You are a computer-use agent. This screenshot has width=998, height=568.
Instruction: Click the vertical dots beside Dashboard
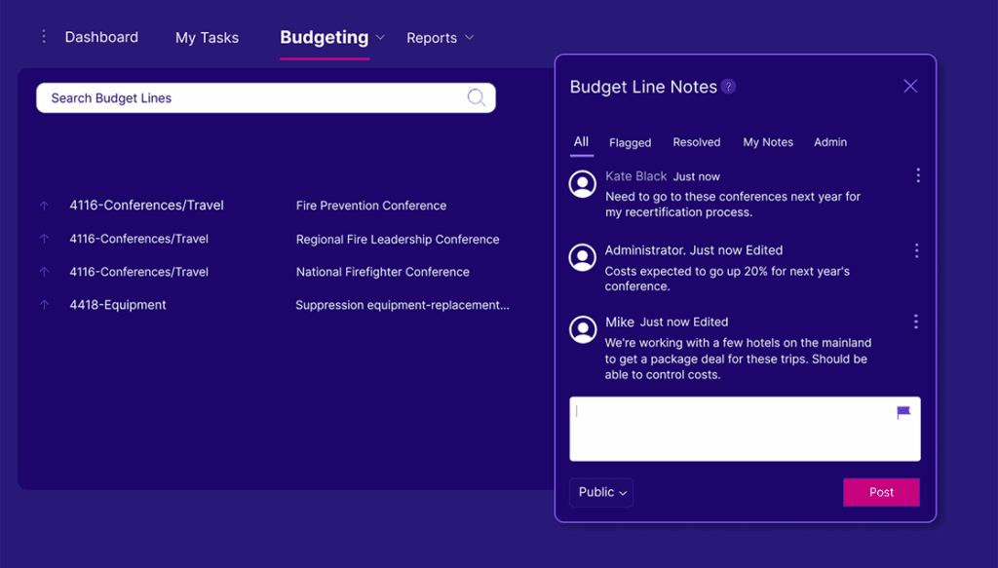[43, 37]
